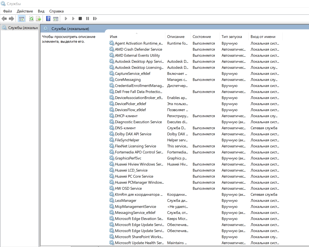Click the Pause Service toolbar icon

coord(88,19)
